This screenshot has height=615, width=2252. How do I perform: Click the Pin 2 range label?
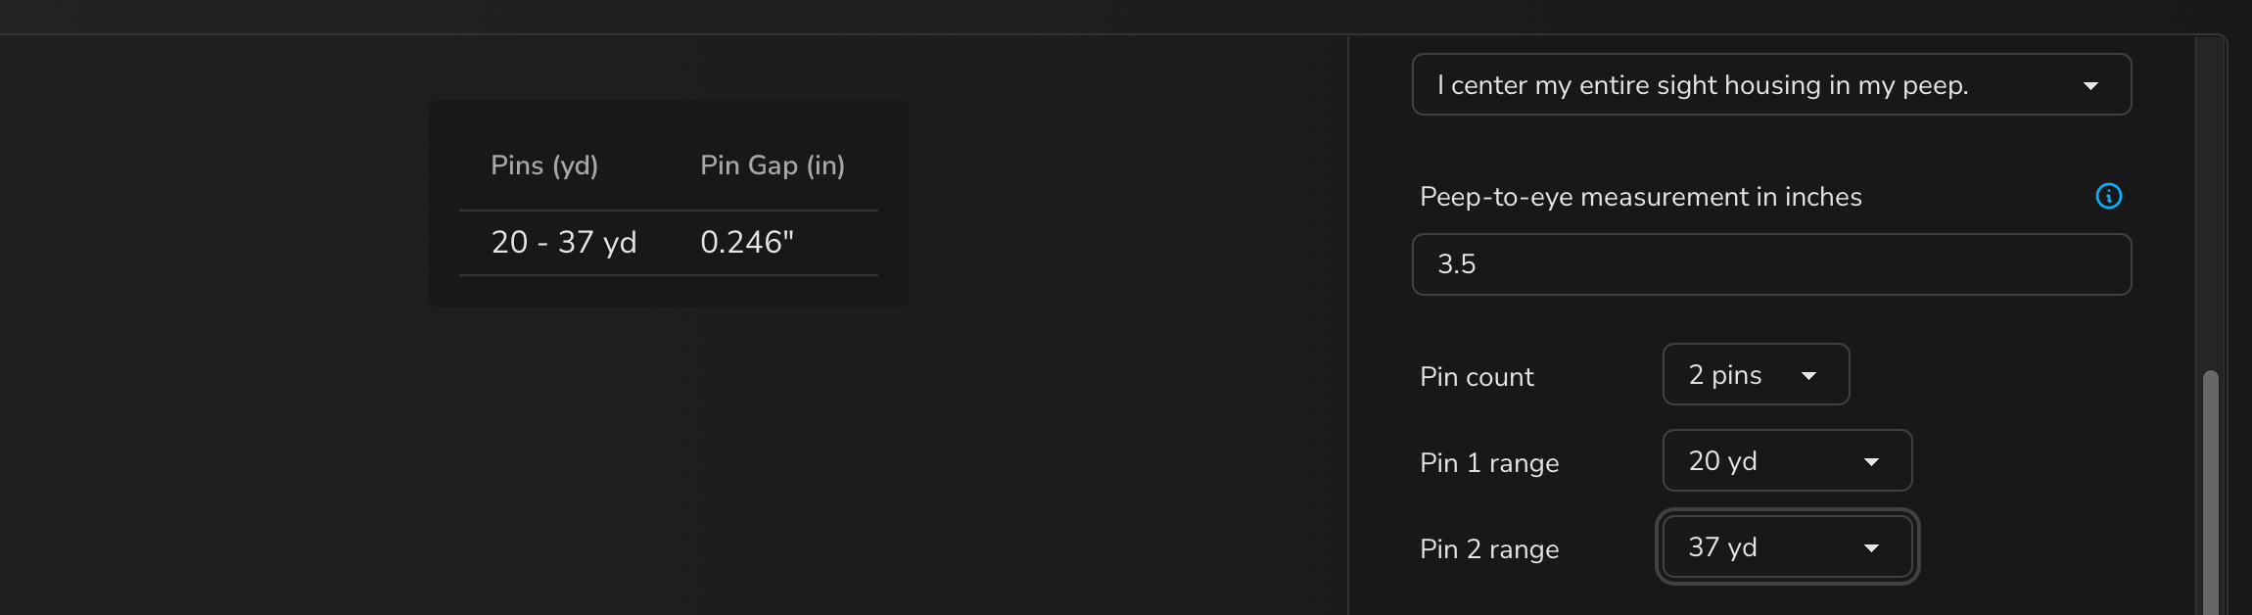[x=1489, y=549]
